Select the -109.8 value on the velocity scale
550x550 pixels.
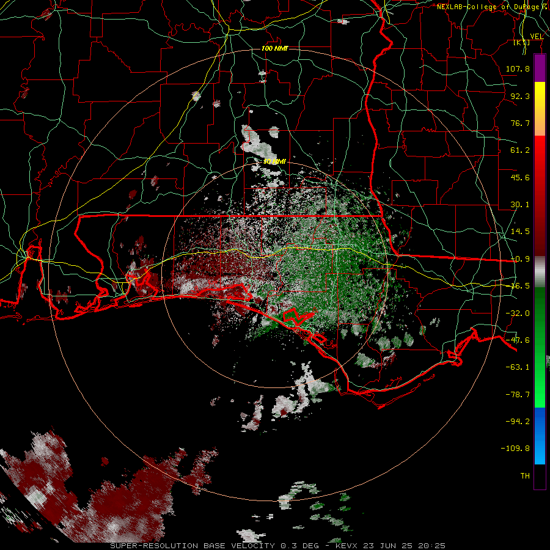515,449
